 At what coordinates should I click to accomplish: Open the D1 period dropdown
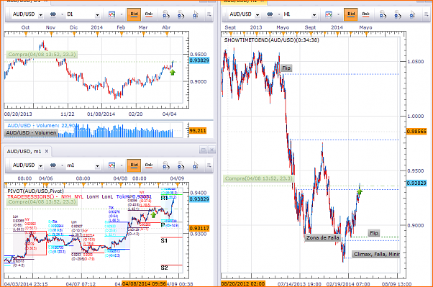(x=97, y=15)
